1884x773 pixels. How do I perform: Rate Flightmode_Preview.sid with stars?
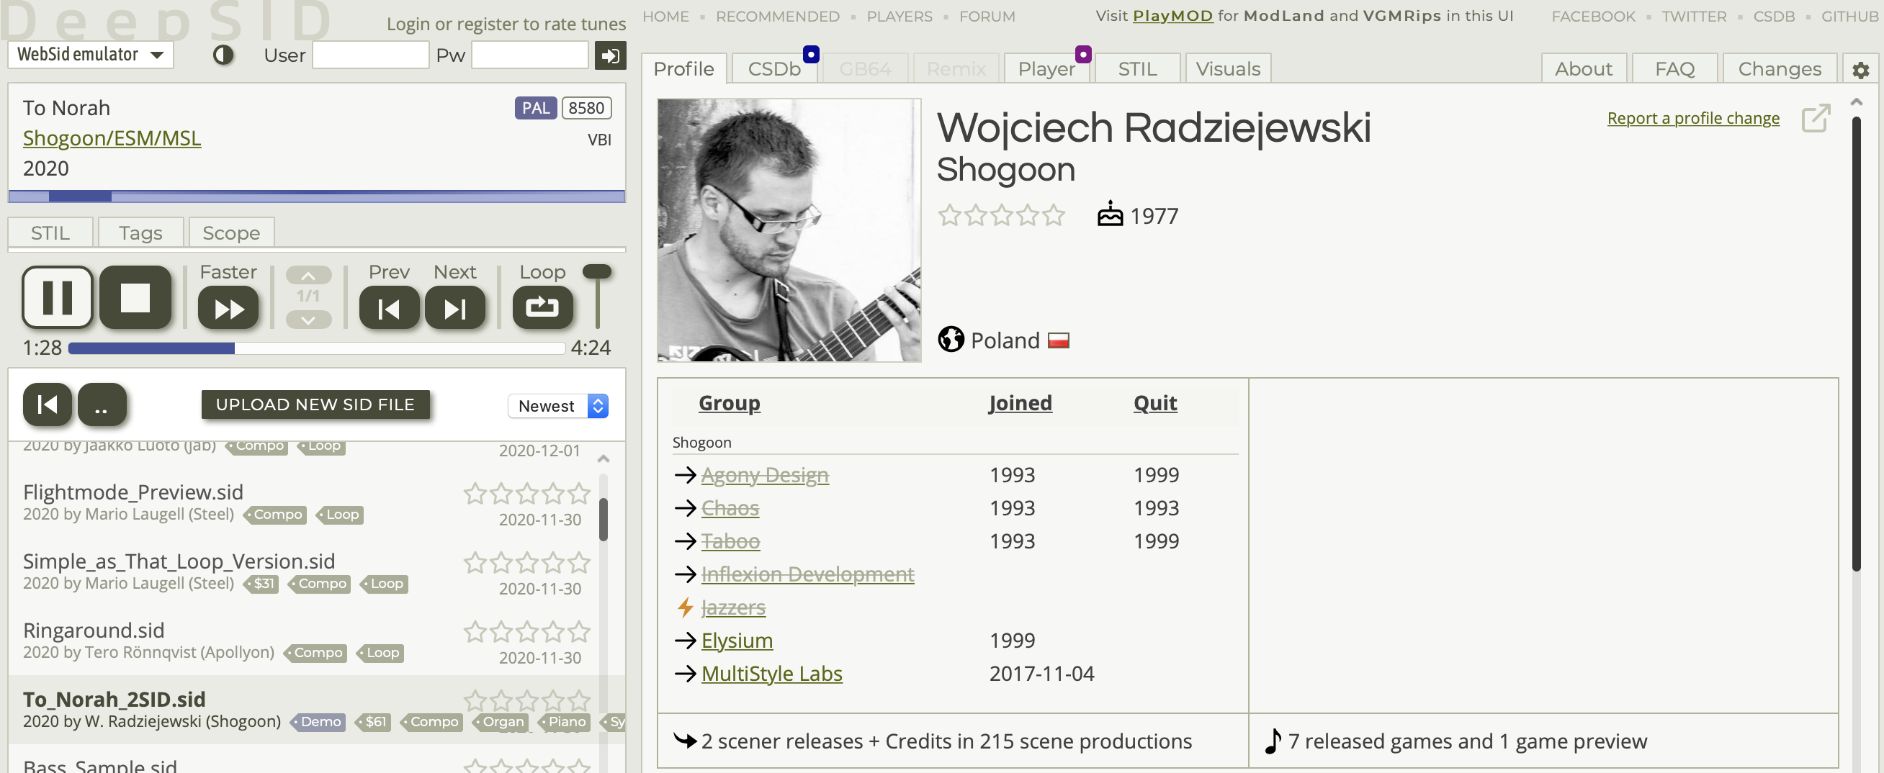pos(526,494)
